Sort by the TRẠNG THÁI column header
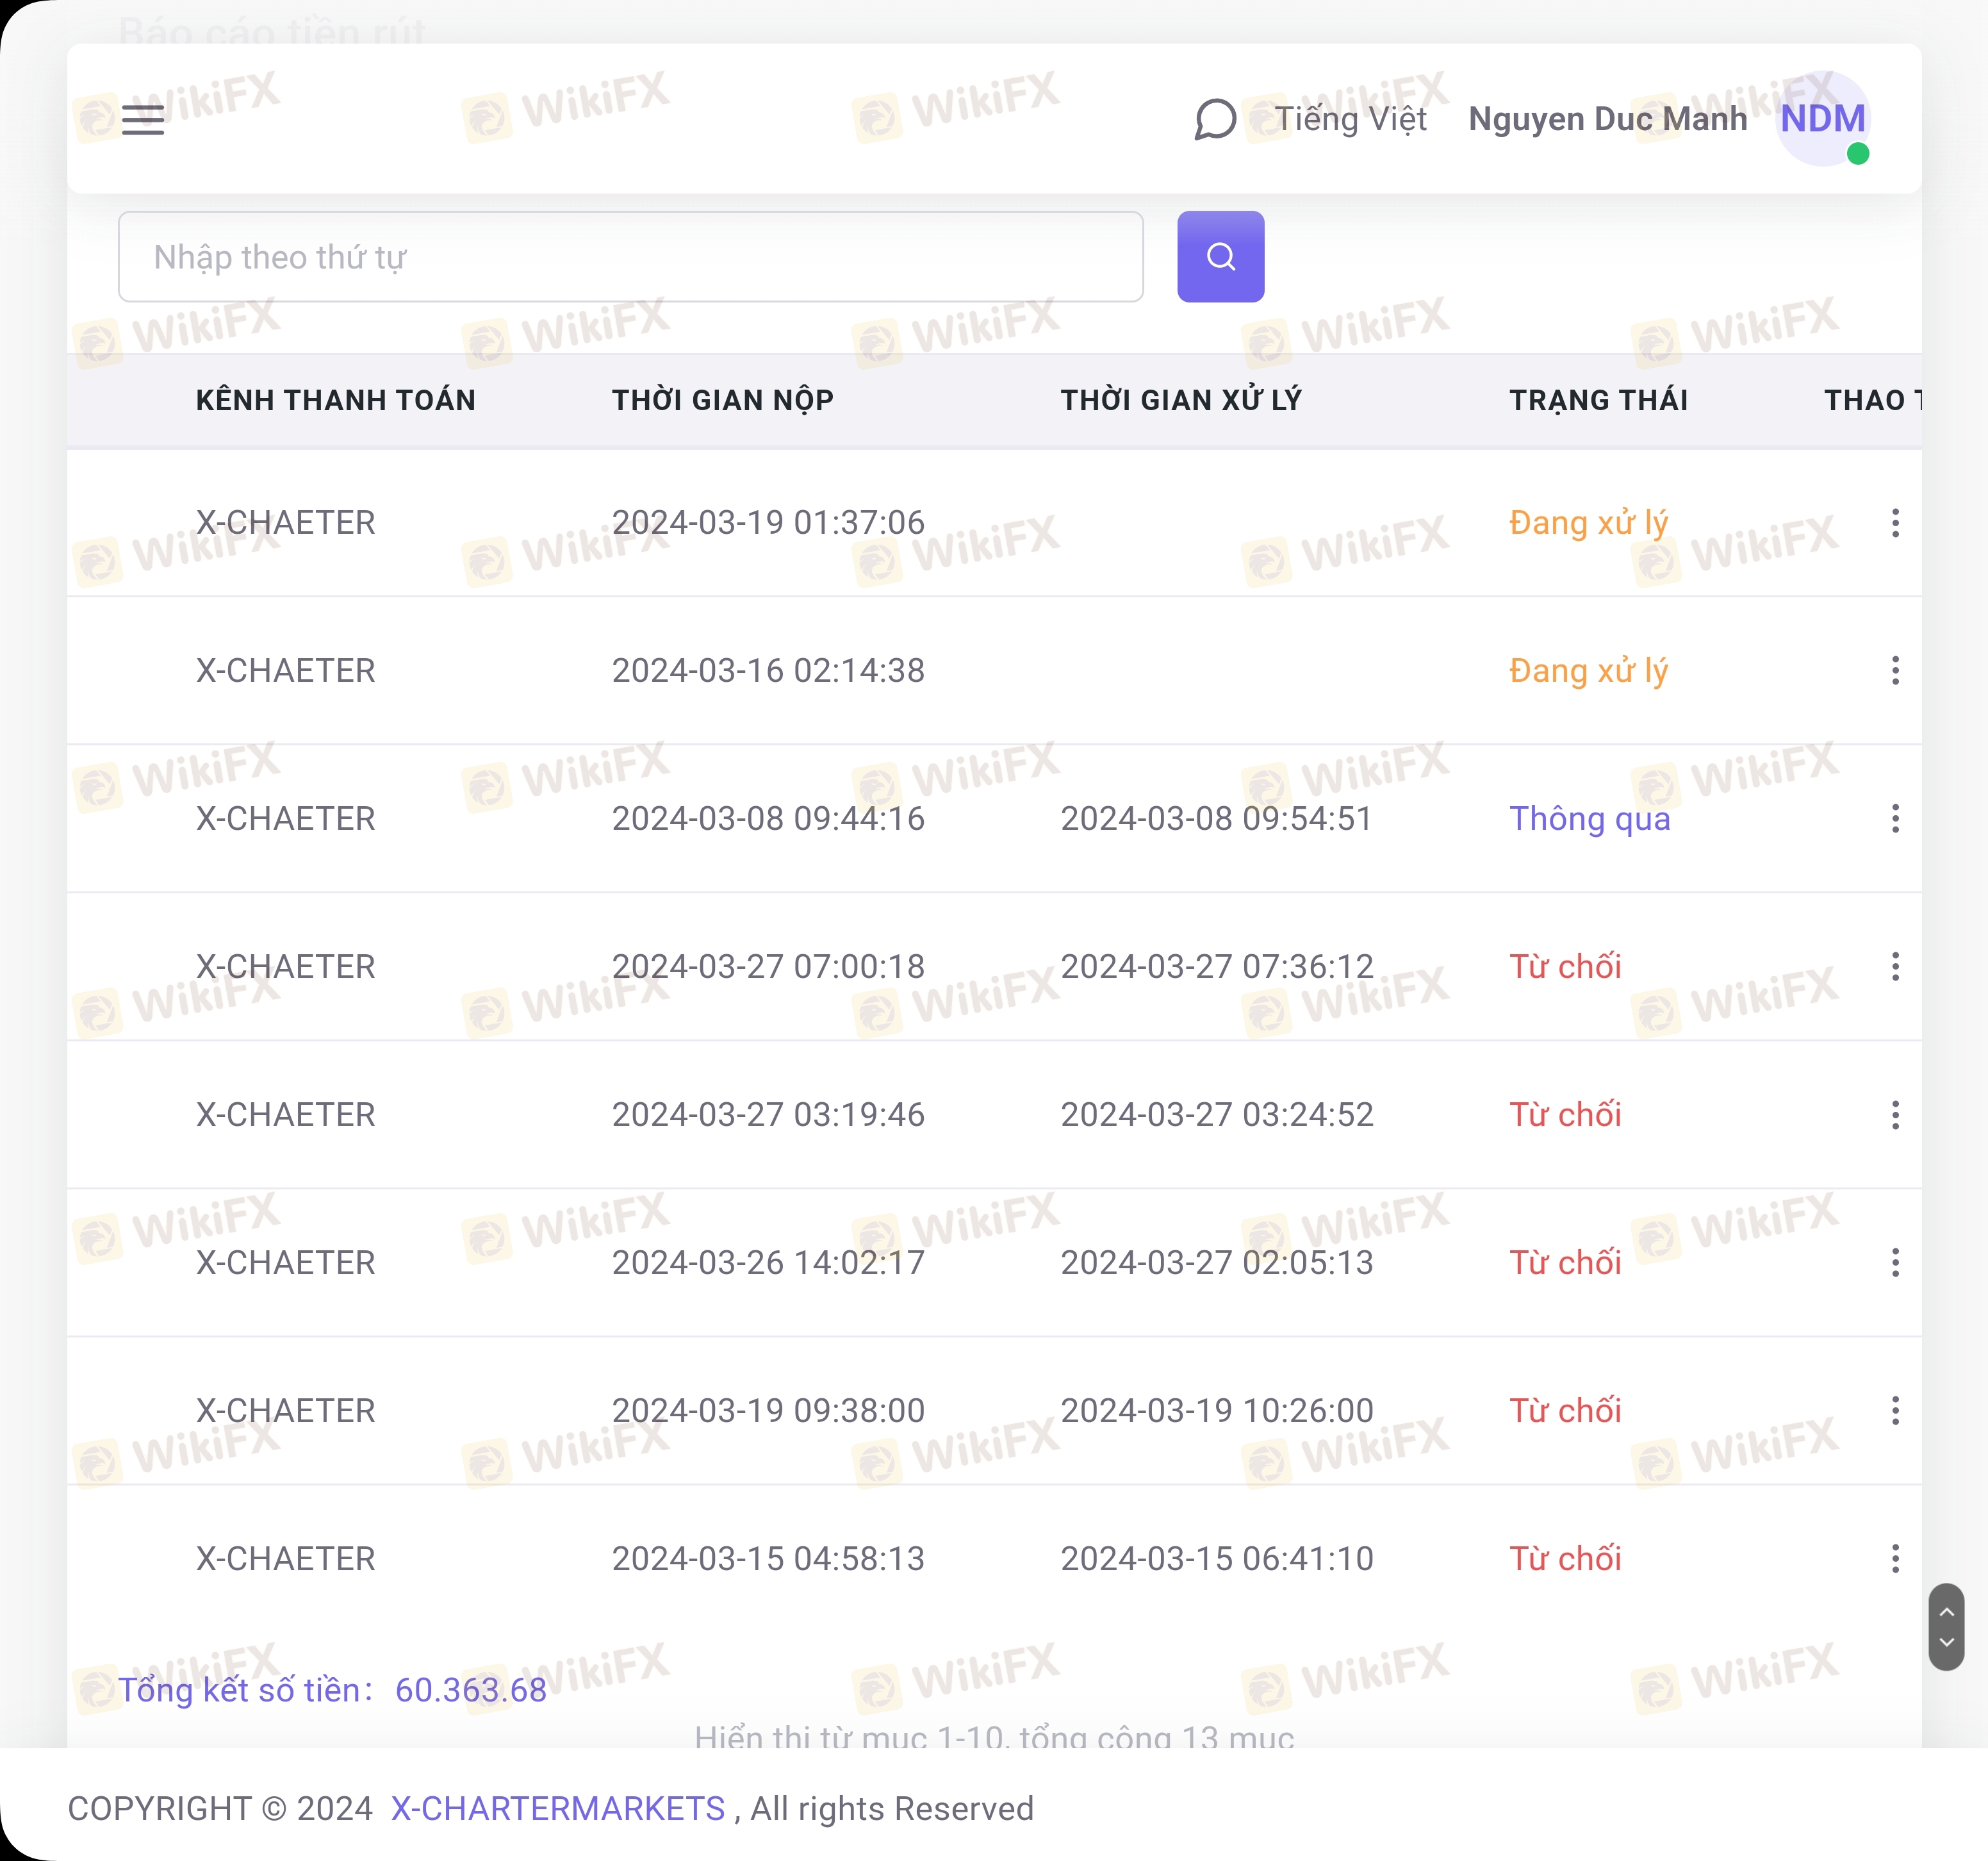 [1598, 400]
